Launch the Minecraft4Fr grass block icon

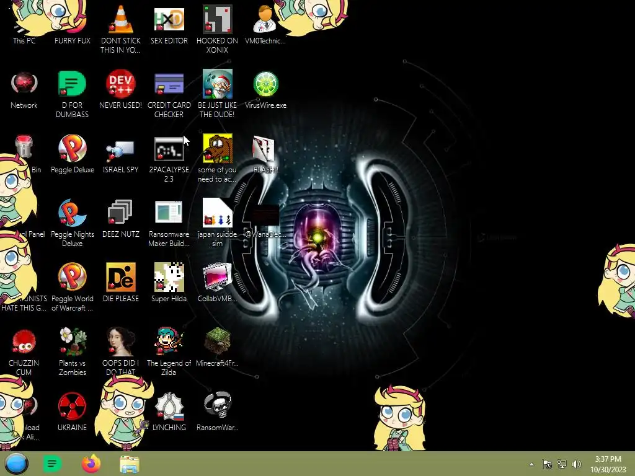tap(218, 347)
